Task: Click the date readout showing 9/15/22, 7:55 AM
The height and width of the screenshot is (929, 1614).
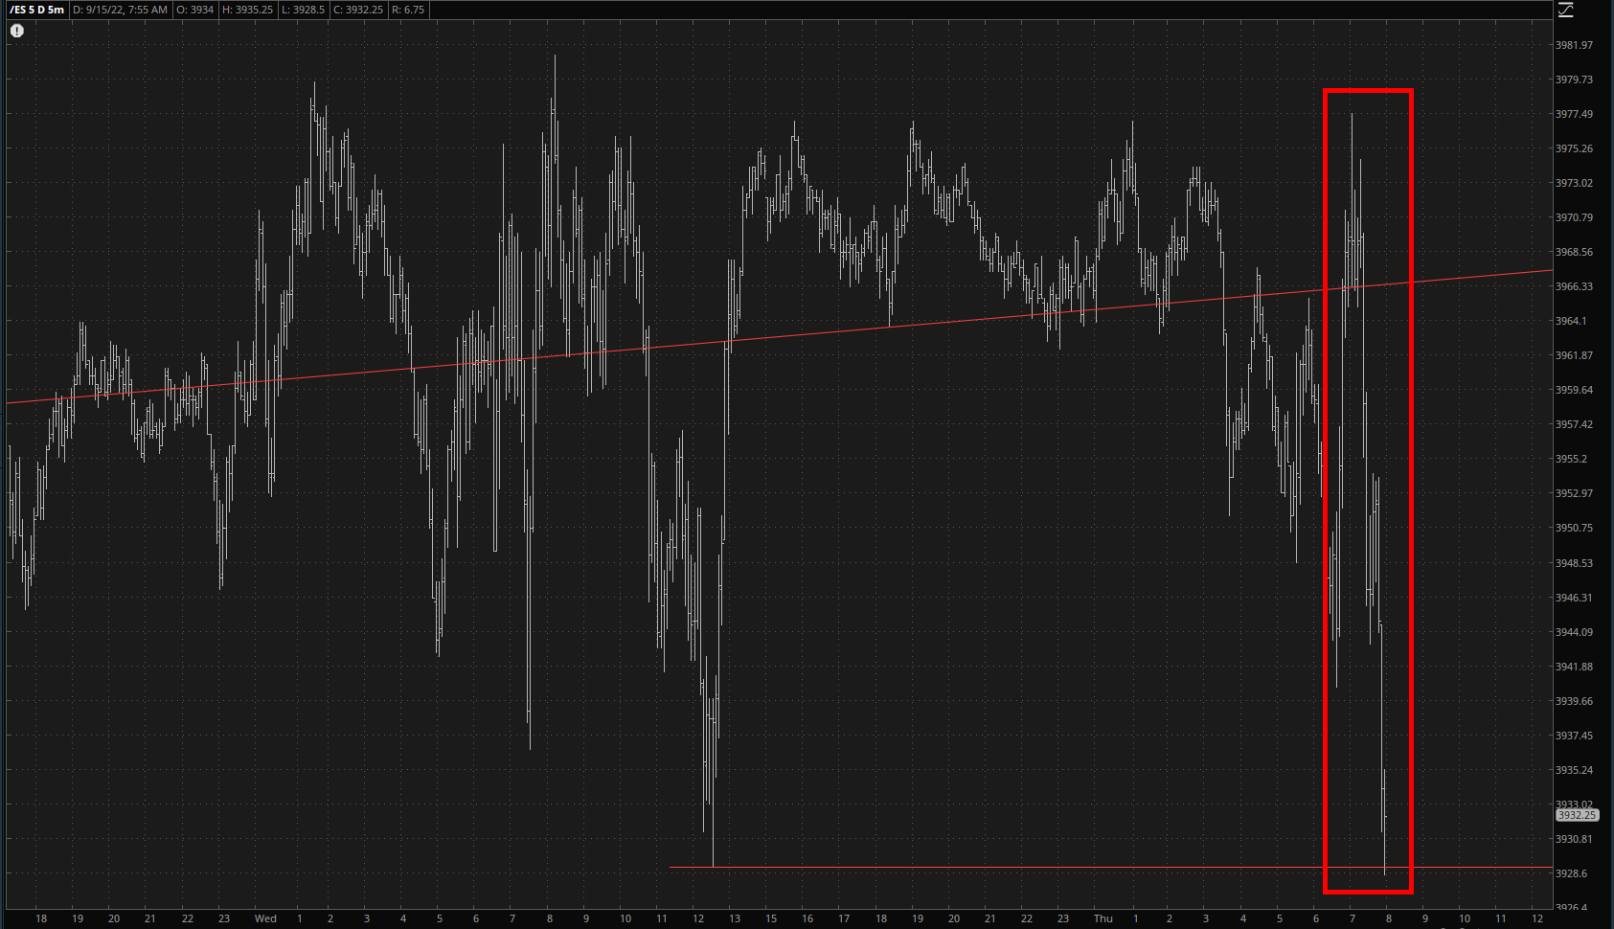Action: tap(120, 10)
